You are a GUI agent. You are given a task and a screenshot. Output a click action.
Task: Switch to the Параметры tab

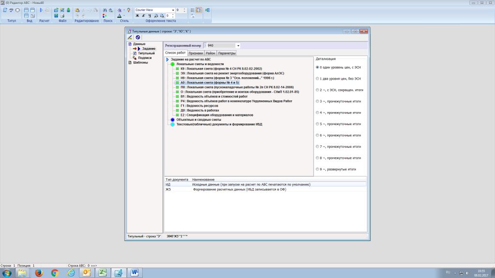coord(227,53)
